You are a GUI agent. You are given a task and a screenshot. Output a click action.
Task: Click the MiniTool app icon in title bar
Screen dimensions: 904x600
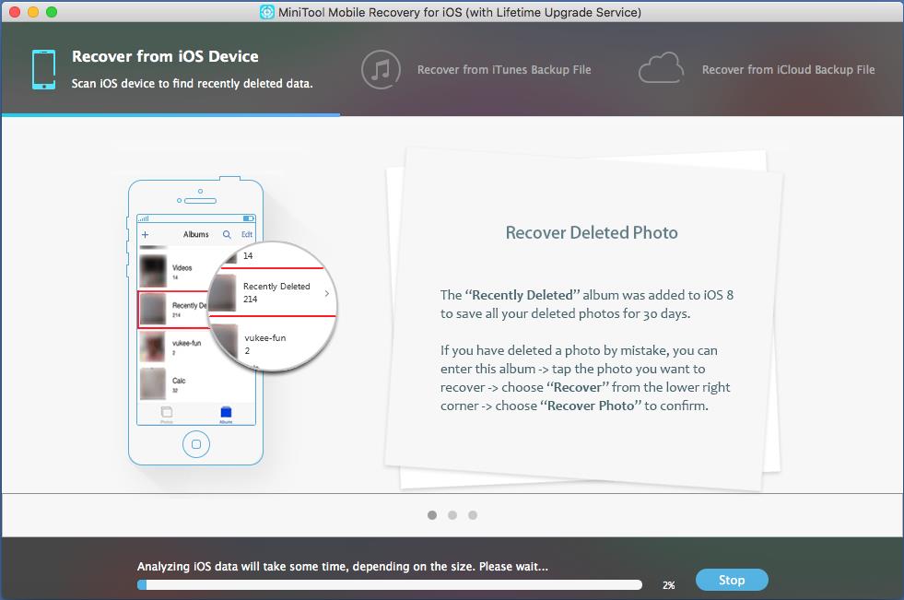267,12
